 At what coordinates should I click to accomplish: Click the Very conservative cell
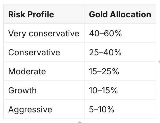(44, 33)
